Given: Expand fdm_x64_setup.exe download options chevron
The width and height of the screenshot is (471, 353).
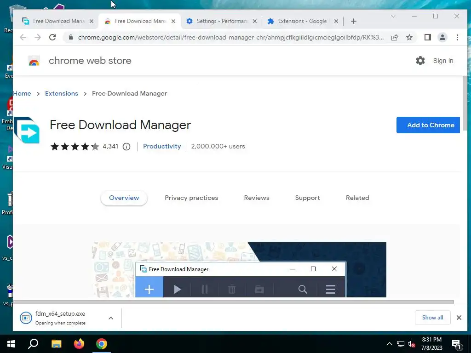Looking at the screenshot, I should point(111,318).
